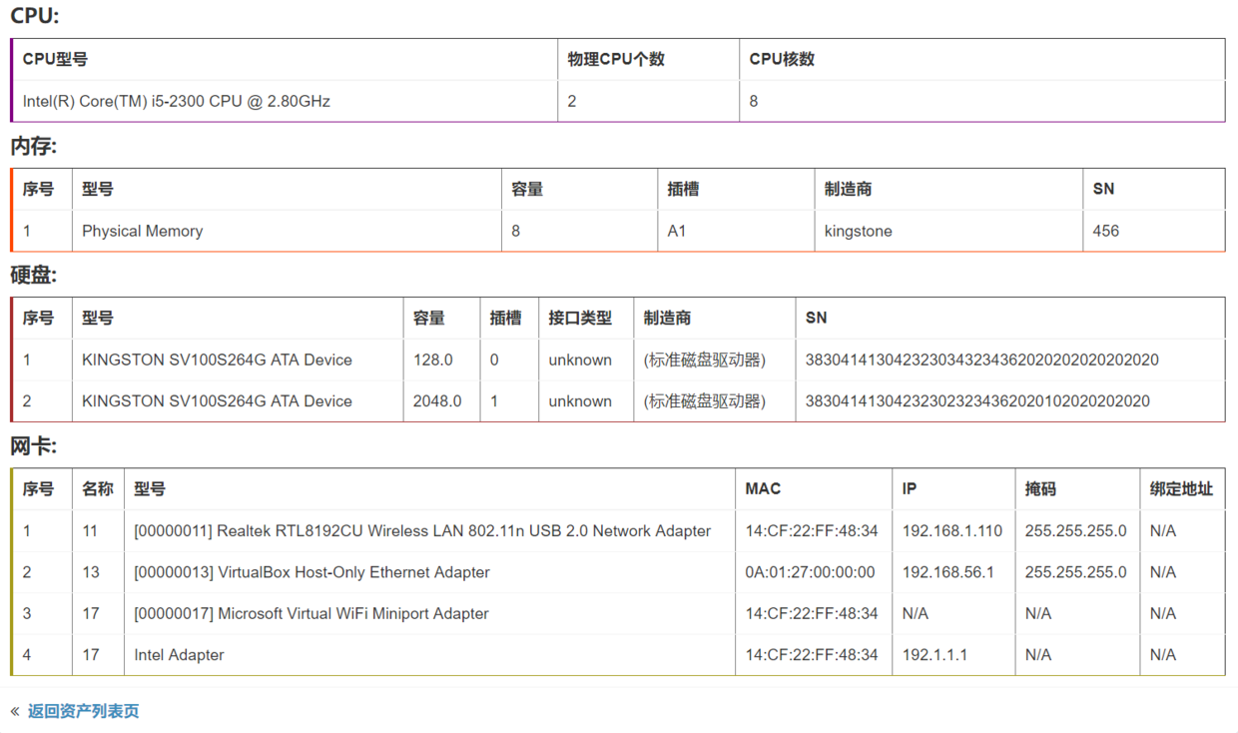The image size is (1238, 733).
Task: Click the Realtek RTL8192CU Wireless adapter cell
Action: pyautogui.click(x=422, y=531)
